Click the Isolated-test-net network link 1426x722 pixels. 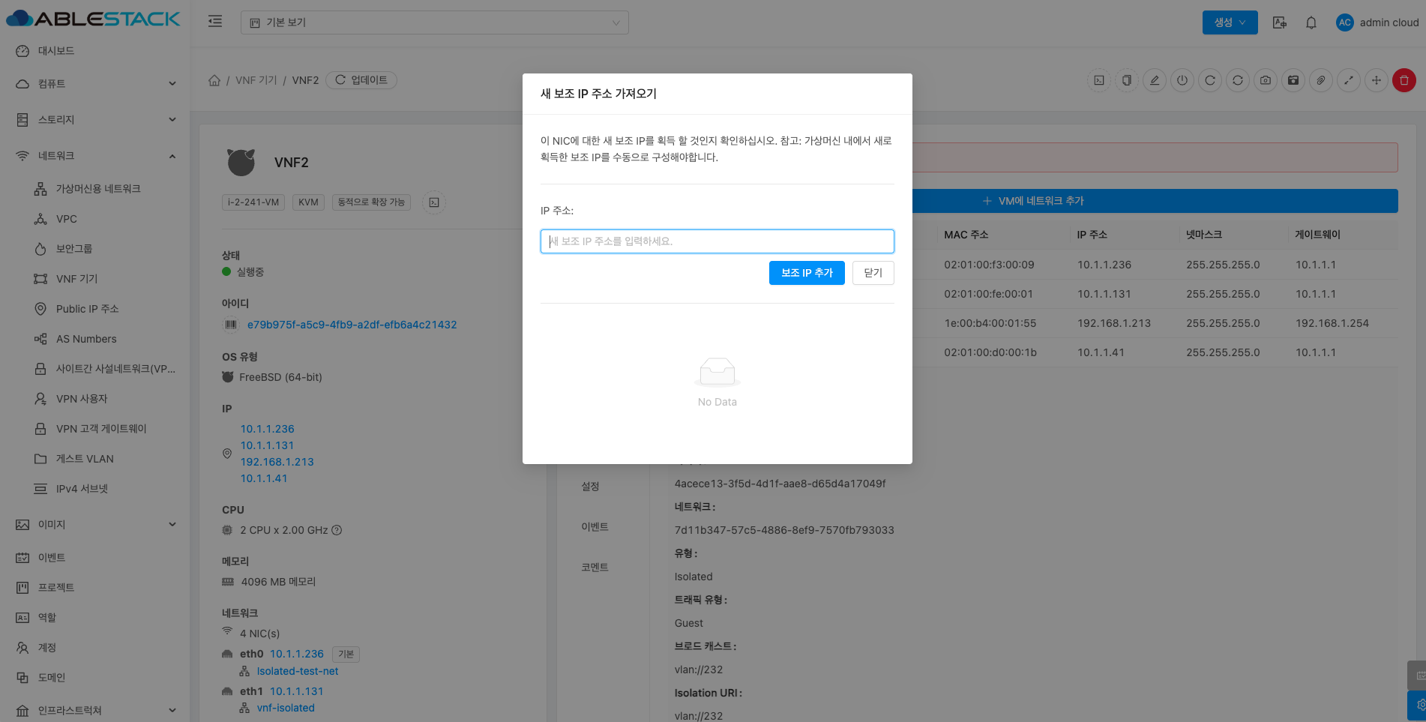pyautogui.click(x=298, y=671)
